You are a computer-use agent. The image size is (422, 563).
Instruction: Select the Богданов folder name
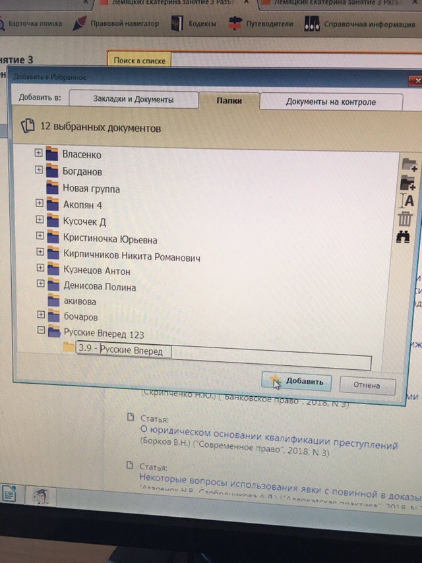point(82,171)
